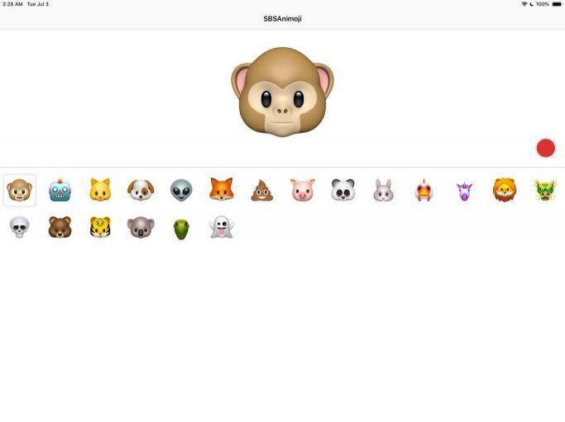Viewport: 565px width, 422px height.
Task: Select the monkey animoji thumbnail
Action: [x=20, y=190]
